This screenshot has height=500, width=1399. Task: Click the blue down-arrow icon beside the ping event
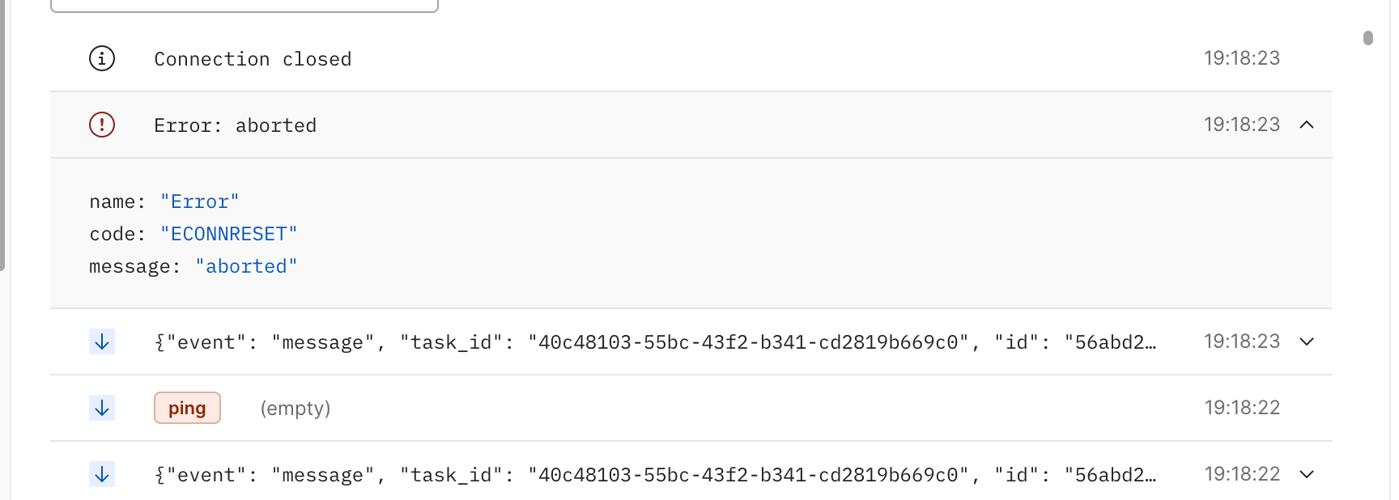101,408
